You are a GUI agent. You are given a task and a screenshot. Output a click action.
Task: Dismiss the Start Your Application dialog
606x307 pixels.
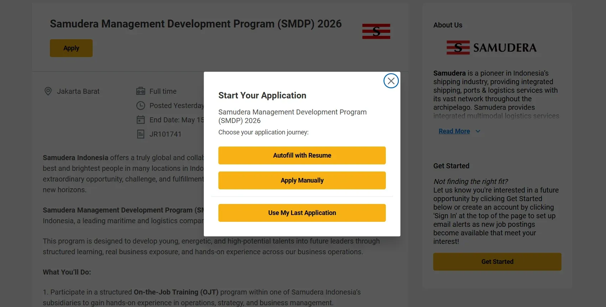(x=391, y=81)
